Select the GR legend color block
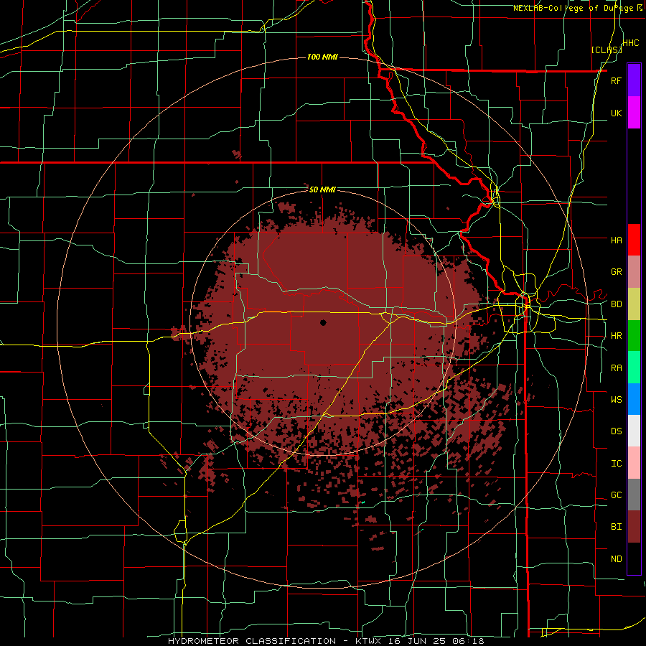This screenshot has height=646, width=646. pos(634,272)
